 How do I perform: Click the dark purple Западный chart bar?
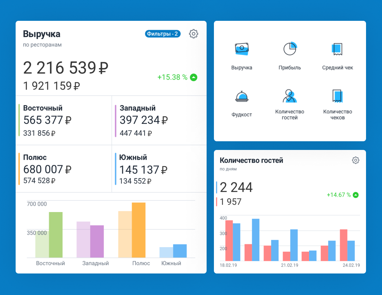[97, 241]
